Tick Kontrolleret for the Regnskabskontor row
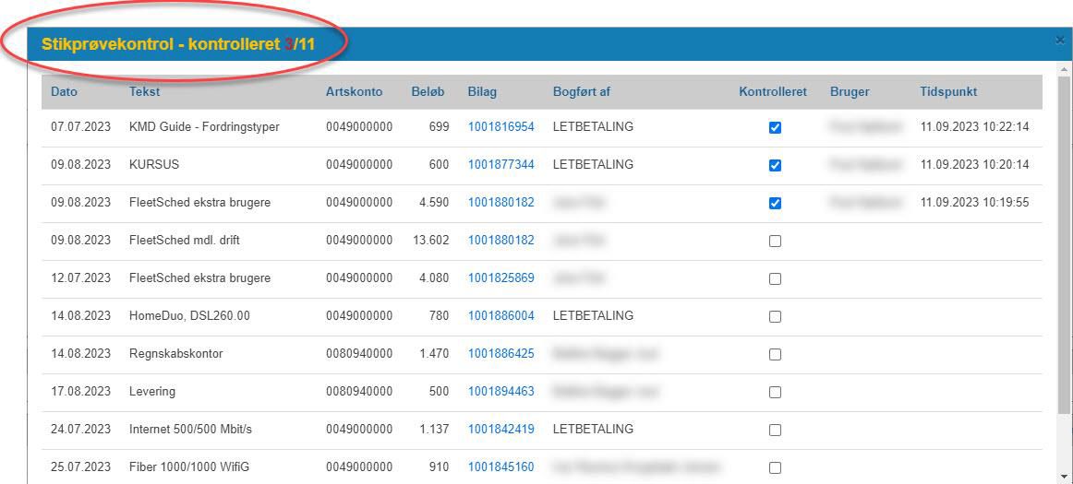The image size is (1073, 484). coord(775,354)
